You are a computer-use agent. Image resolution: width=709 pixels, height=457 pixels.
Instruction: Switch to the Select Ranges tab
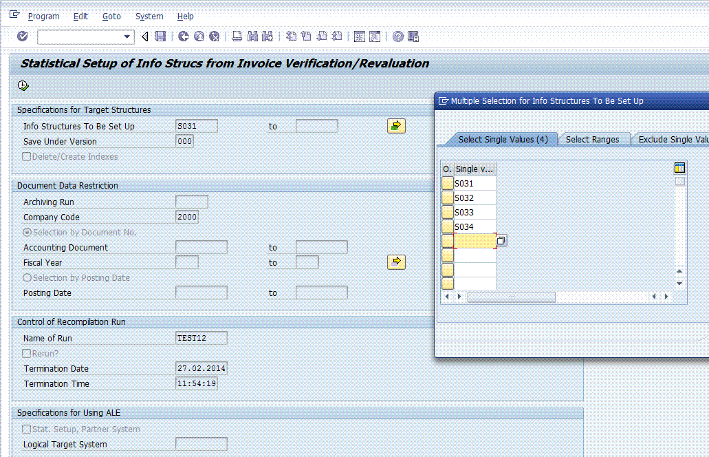pyautogui.click(x=593, y=138)
